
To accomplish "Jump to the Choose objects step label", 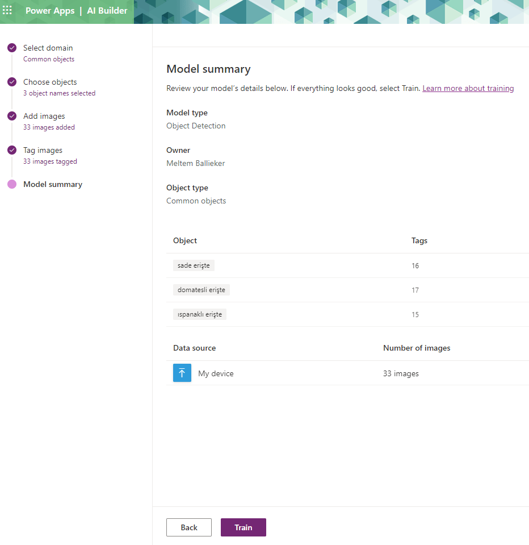I will tap(50, 82).
